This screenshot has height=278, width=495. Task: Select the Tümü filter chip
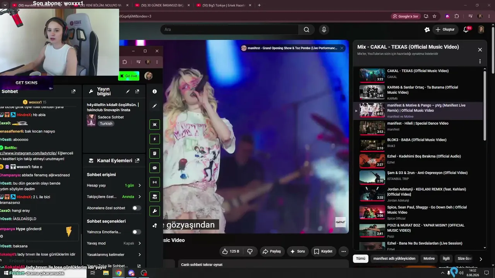[x=360, y=259]
